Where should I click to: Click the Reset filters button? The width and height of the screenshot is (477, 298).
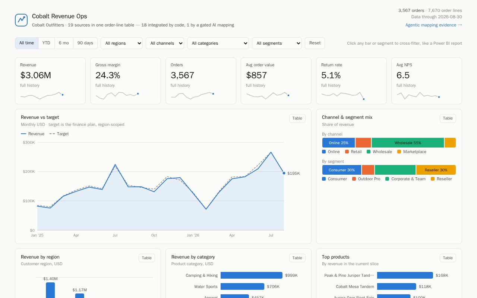pyautogui.click(x=315, y=43)
